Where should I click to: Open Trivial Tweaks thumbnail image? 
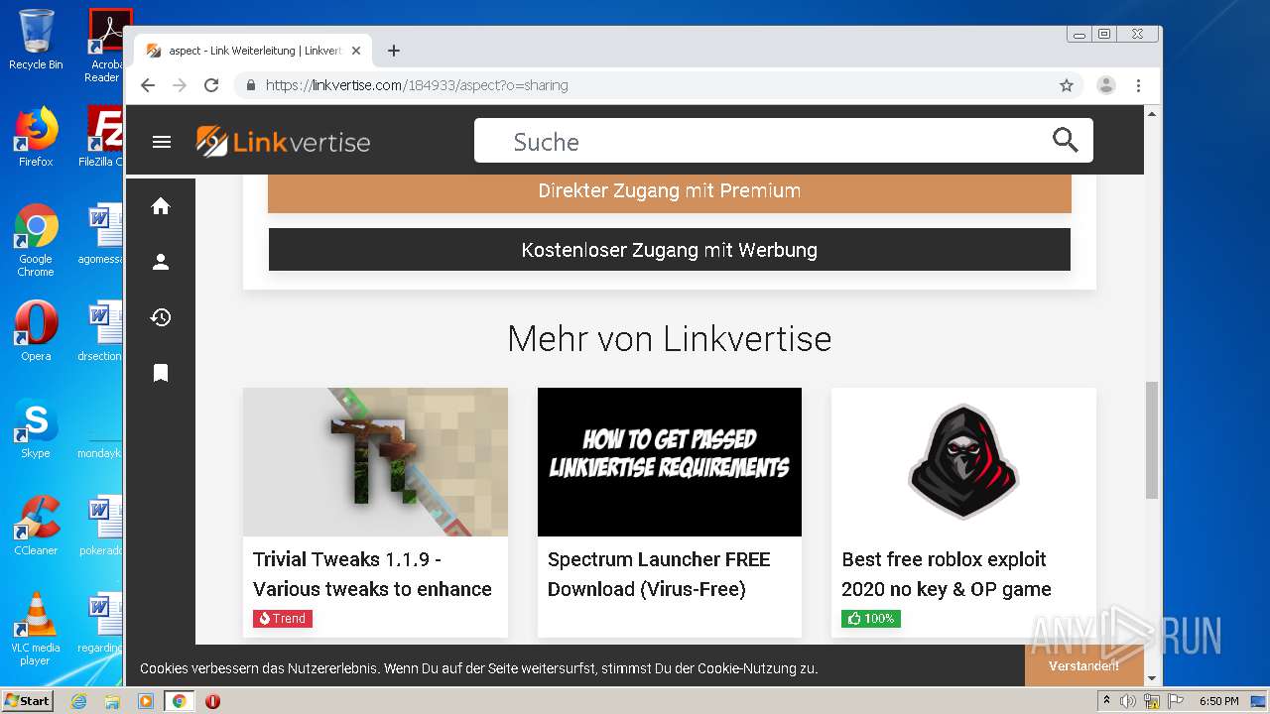[x=375, y=462]
